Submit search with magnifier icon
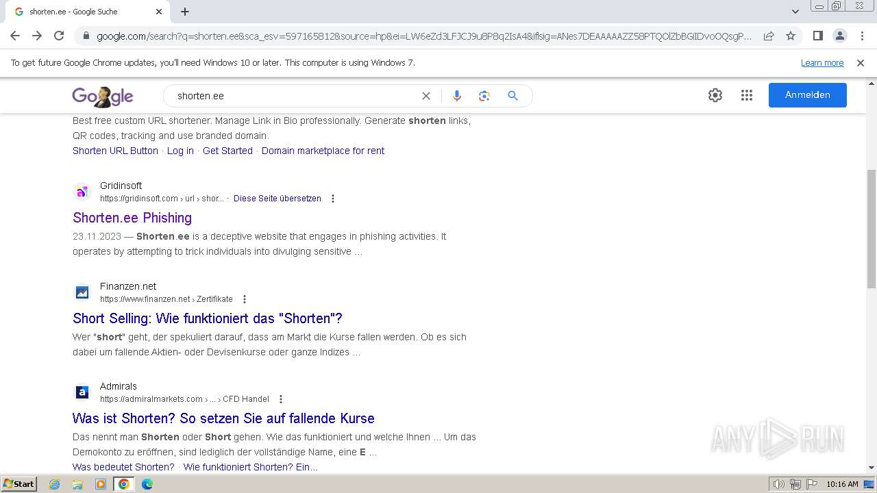The height and width of the screenshot is (493, 877). (512, 96)
